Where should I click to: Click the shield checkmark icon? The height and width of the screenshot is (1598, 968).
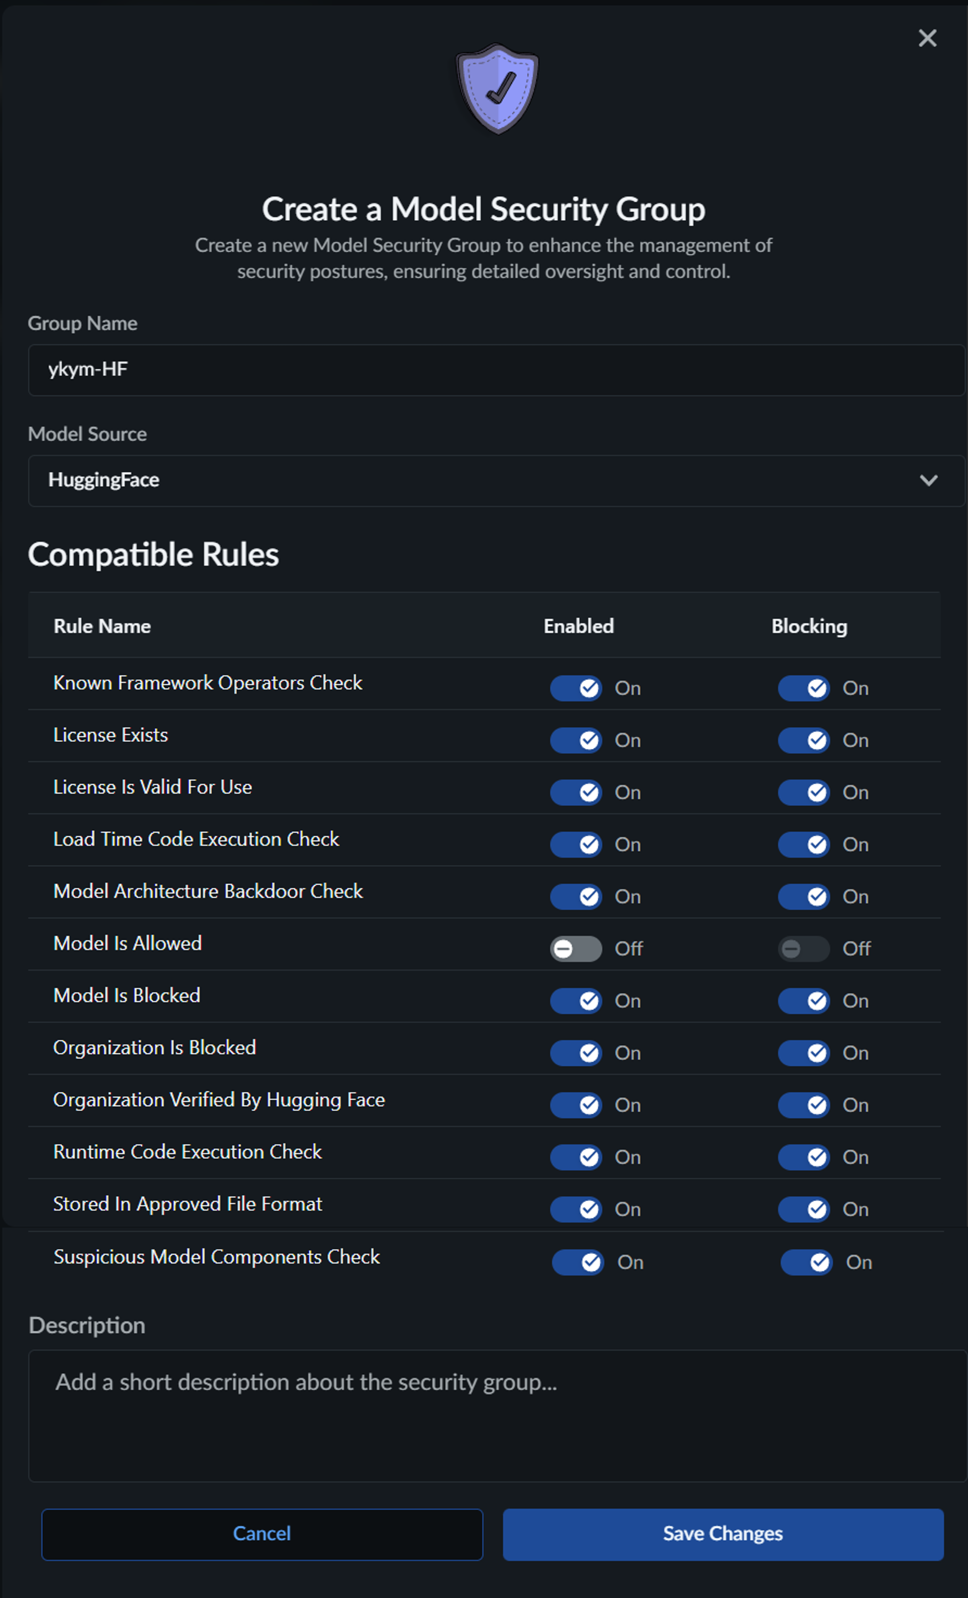pos(497,88)
